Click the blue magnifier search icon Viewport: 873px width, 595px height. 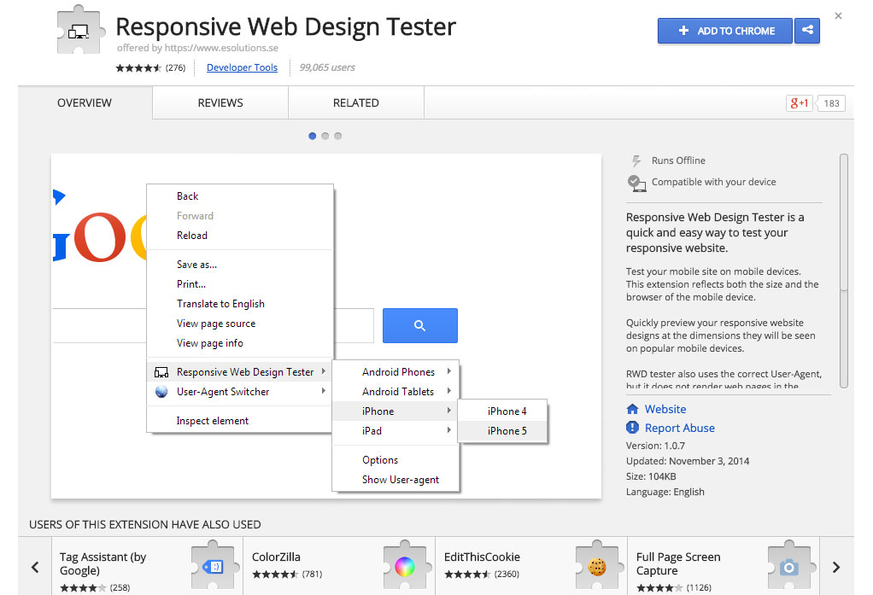[419, 325]
